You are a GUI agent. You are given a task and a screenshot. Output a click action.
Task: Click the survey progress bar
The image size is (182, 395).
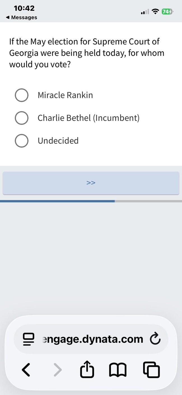[91, 201]
